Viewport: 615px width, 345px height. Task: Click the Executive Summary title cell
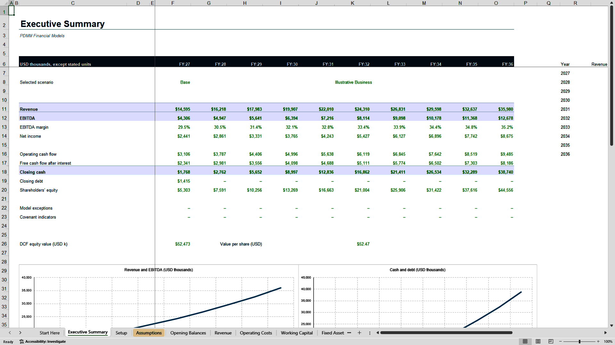tap(62, 24)
